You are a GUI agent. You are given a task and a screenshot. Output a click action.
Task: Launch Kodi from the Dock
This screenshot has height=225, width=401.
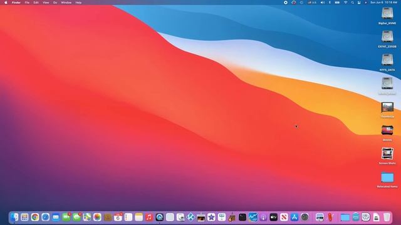190,217
